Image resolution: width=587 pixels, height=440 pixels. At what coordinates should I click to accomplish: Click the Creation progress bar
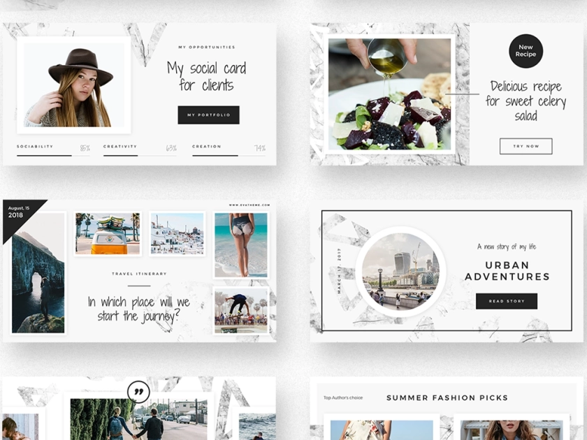tap(229, 155)
